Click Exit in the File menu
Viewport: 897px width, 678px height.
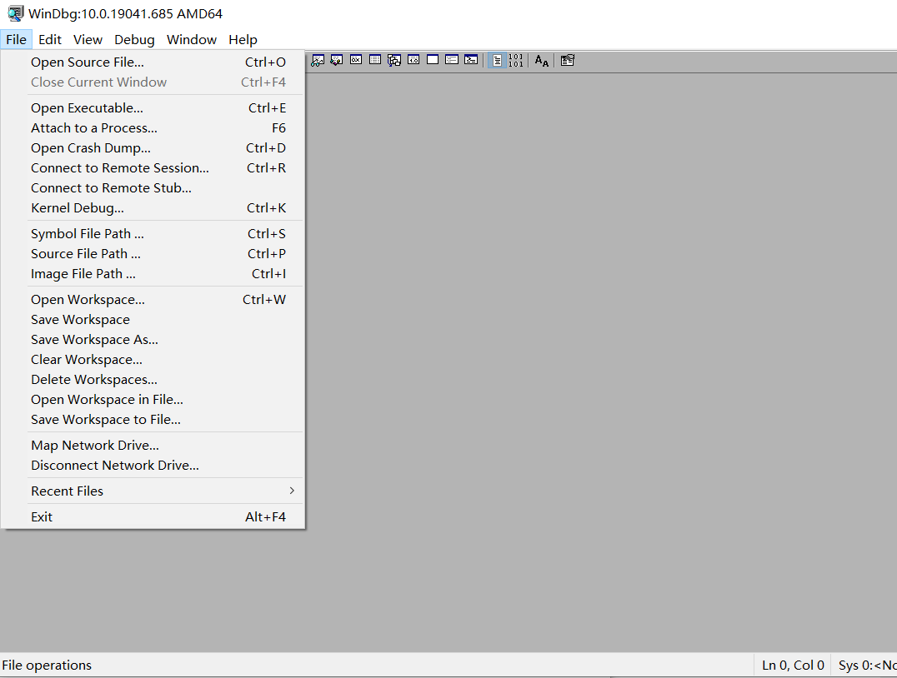coord(153,516)
